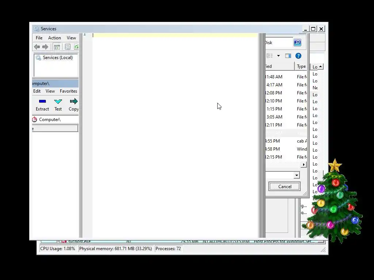The width and height of the screenshot is (374, 280).
Task: Click the scroll up arrow beside Lo column
Action: (x=321, y=67)
